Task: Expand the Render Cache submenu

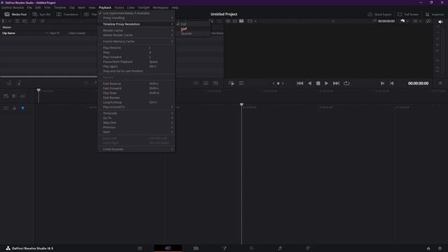Action: click(x=136, y=31)
